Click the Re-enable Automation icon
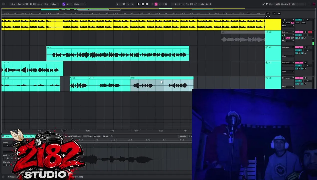The width and height of the screenshot is (317, 180). pyautogui.click(x=159, y=4)
